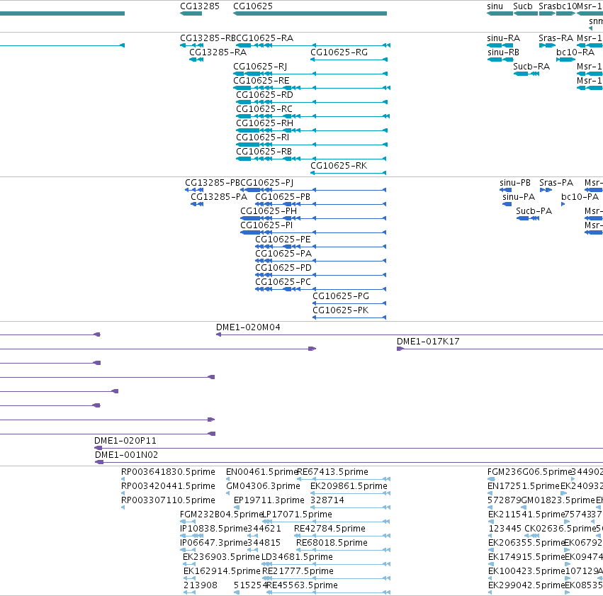Screen dimensions: 603x596
Task: Select transcript CG13285-RA
Action: click(218, 52)
